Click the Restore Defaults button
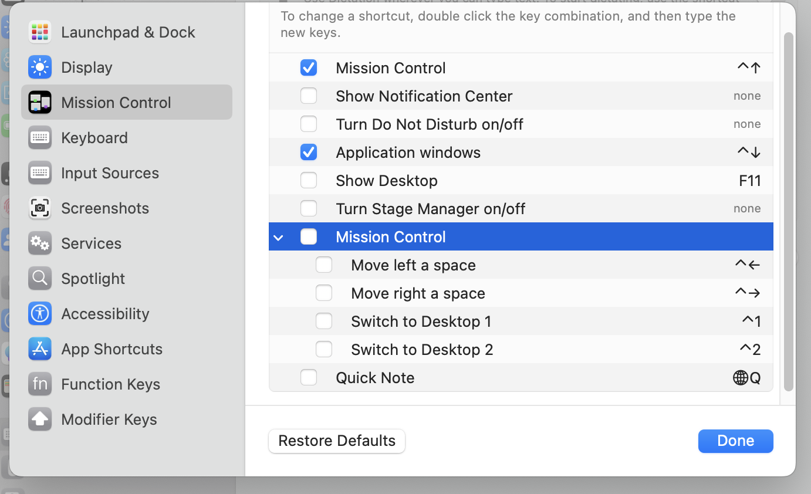This screenshot has height=494, width=811. point(337,441)
